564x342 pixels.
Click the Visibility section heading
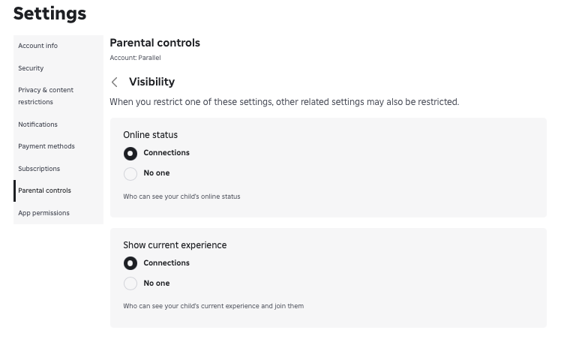(x=151, y=82)
